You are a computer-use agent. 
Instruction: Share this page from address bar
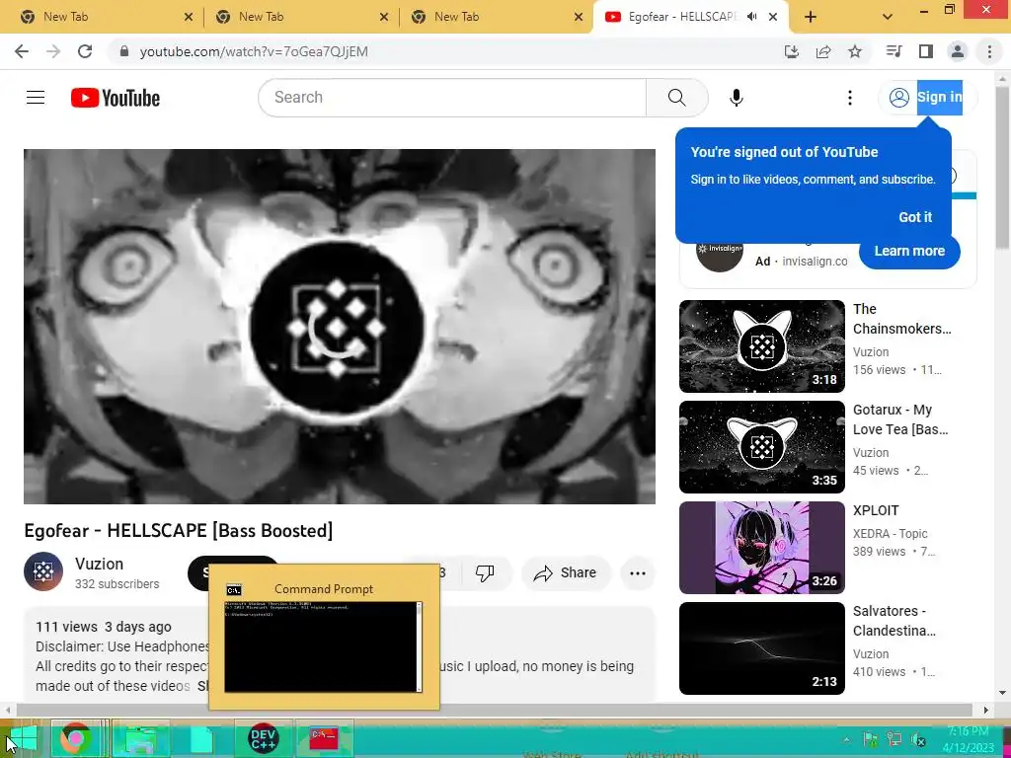[823, 51]
